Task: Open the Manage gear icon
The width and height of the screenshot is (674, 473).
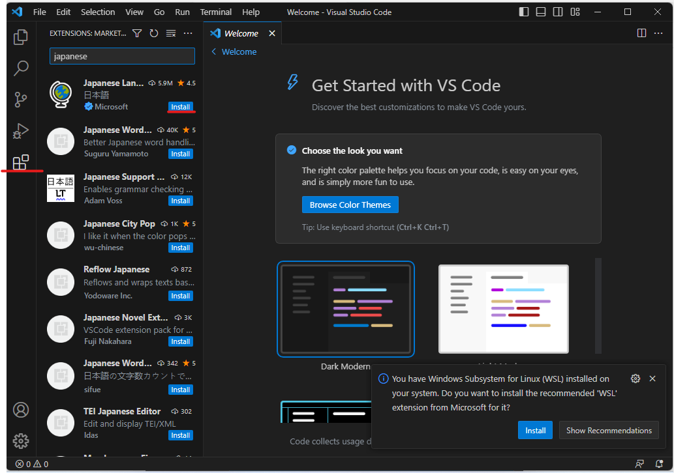Action: coord(20,441)
